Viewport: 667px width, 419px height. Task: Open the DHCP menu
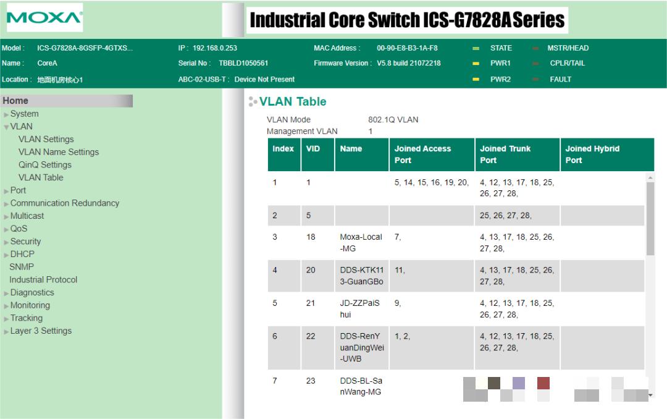tap(22, 254)
